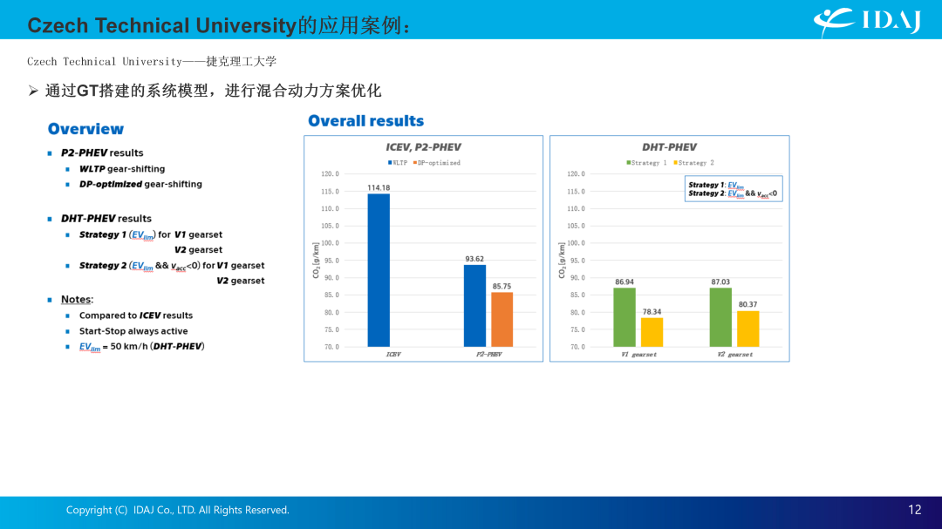Viewport: 942px width, 529px height.
Task: Click the yellow Strategy 2 legend swatch
Action: (x=675, y=163)
